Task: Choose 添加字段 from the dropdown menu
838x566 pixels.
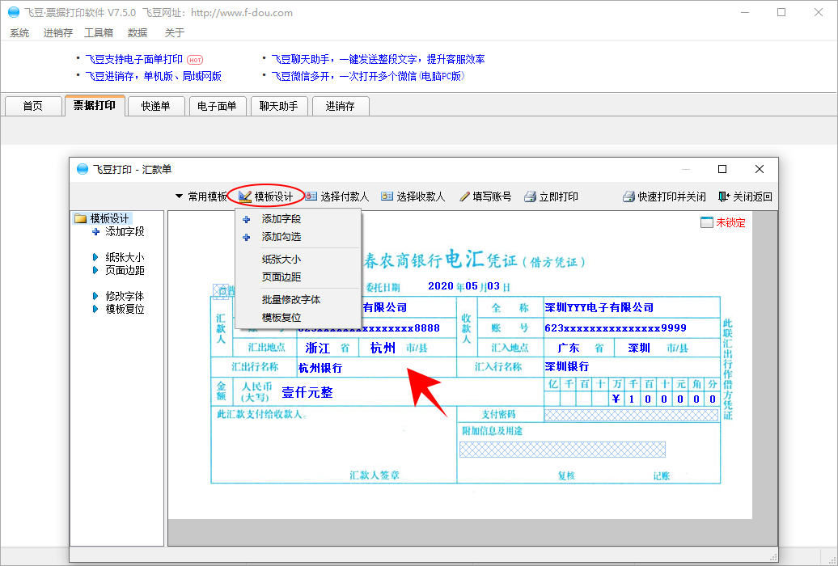Action: 298,219
